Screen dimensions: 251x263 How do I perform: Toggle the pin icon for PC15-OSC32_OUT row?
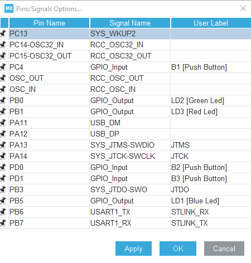3,56
